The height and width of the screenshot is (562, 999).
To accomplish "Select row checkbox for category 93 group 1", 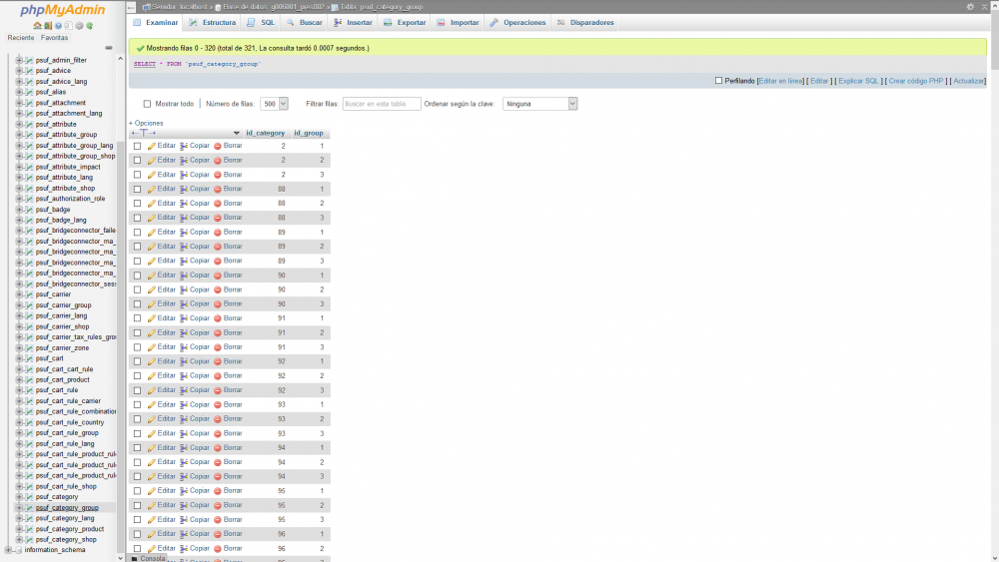I will (x=137, y=405).
